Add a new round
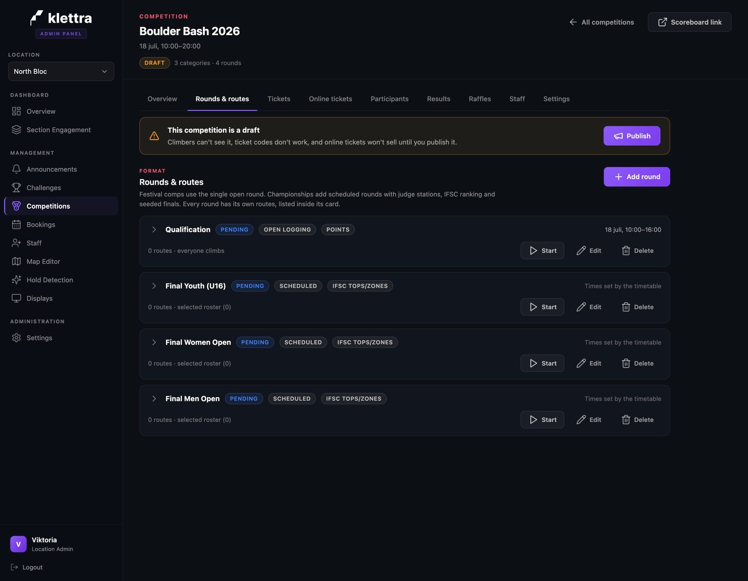The width and height of the screenshot is (748, 581). tap(637, 177)
